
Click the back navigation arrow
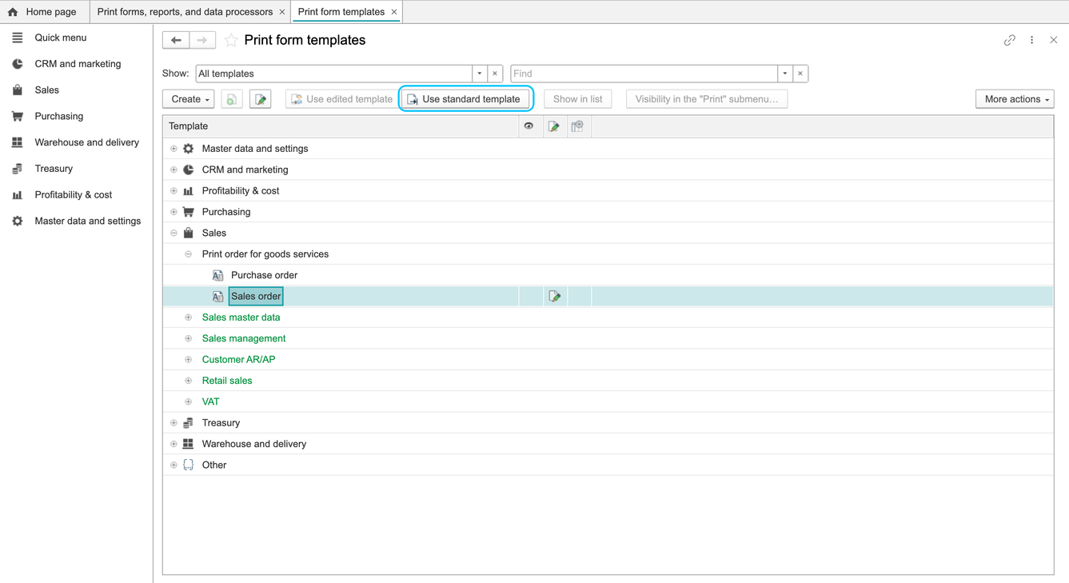[176, 40]
